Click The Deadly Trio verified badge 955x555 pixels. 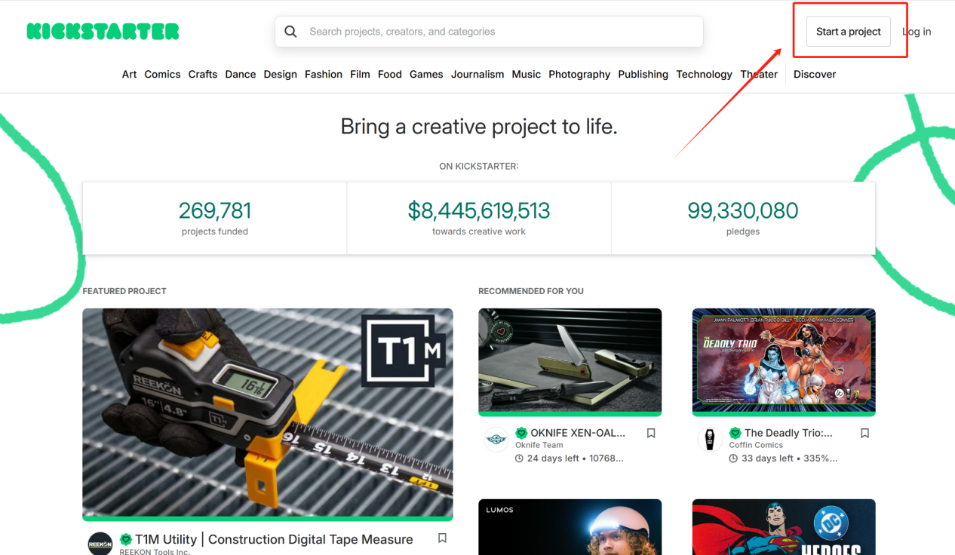click(x=735, y=433)
